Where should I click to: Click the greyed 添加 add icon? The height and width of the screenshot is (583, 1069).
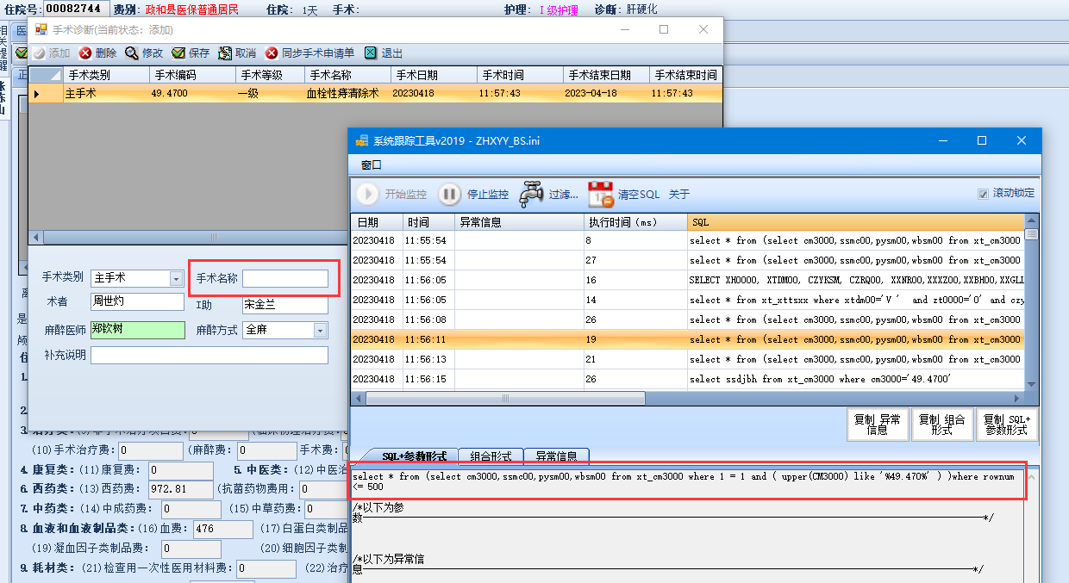[39, 53]
